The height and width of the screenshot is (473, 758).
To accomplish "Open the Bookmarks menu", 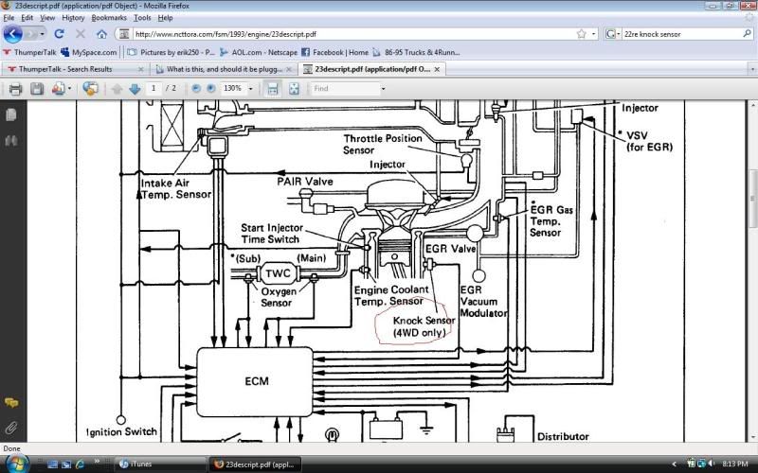I will 109,17.
